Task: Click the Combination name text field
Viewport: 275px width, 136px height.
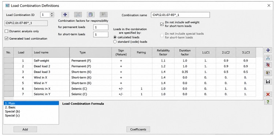Action: click(x=180, y=15)
